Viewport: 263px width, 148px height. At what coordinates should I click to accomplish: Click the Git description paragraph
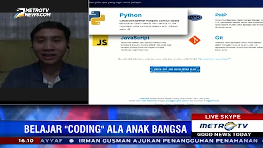pyautogui.click(x=239, y=46)
